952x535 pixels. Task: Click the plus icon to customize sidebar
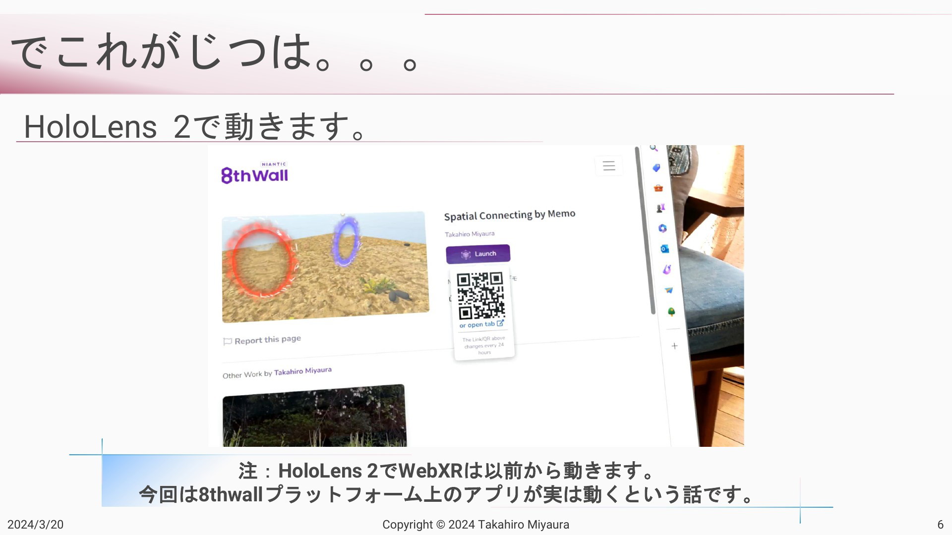click(x=674, y=346)
